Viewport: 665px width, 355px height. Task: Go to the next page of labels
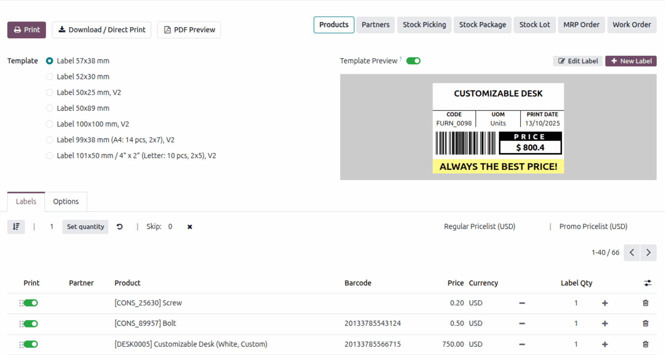(x=648, y=253)
